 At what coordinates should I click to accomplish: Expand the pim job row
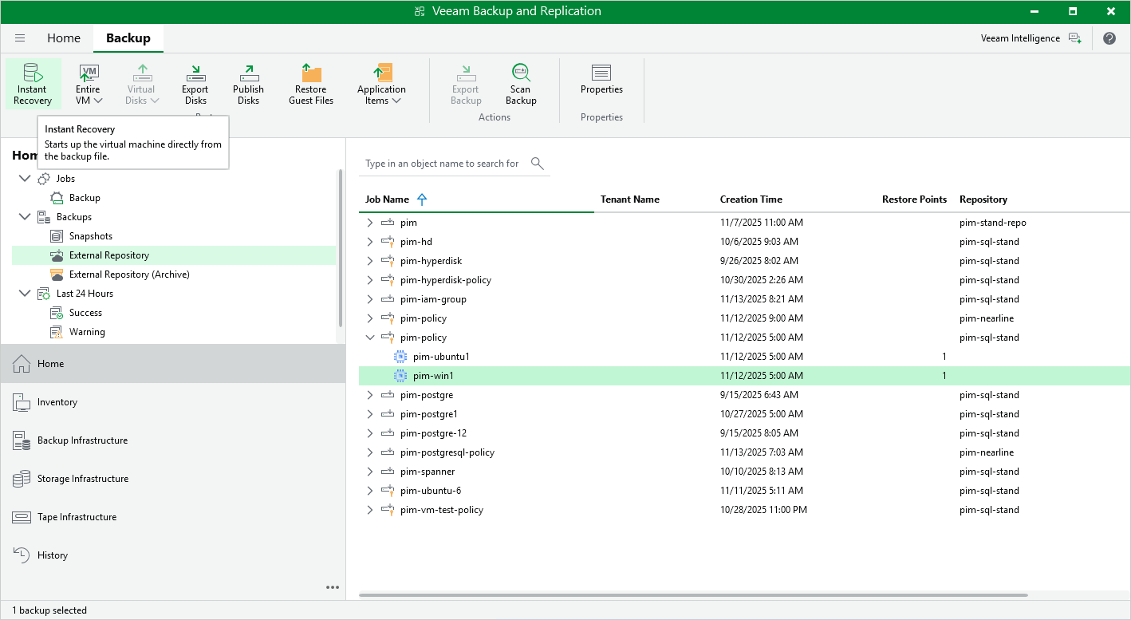pos(369,223)
